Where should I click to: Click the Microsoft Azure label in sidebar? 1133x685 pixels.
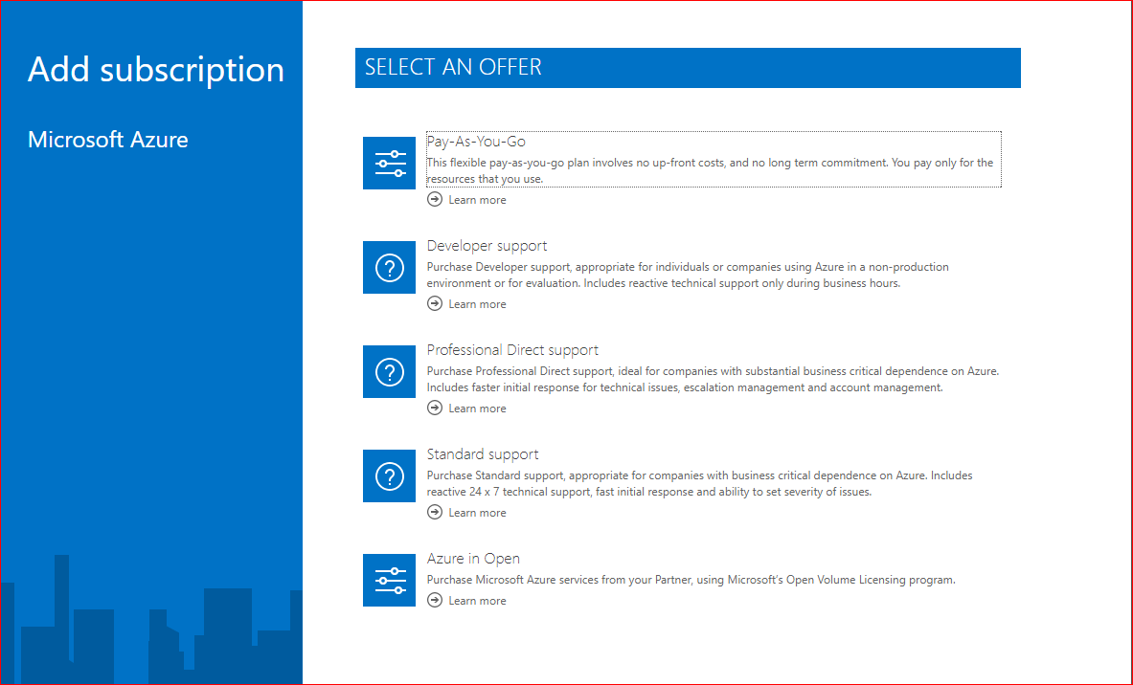[x=107, y=140]
